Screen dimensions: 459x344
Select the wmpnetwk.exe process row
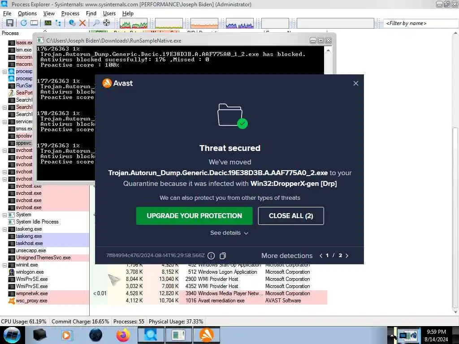click(32, 293)
